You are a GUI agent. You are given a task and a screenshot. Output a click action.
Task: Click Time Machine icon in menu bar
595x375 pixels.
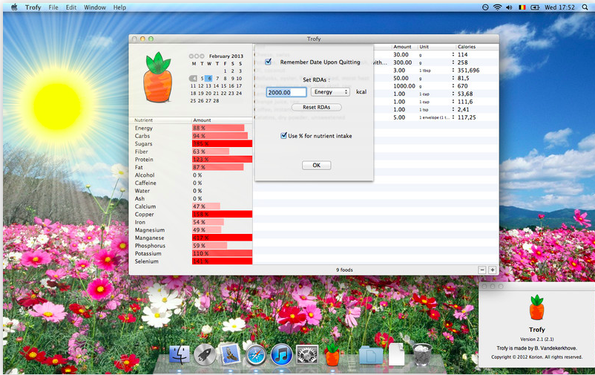pyautogui.click(x=485, y=7)
